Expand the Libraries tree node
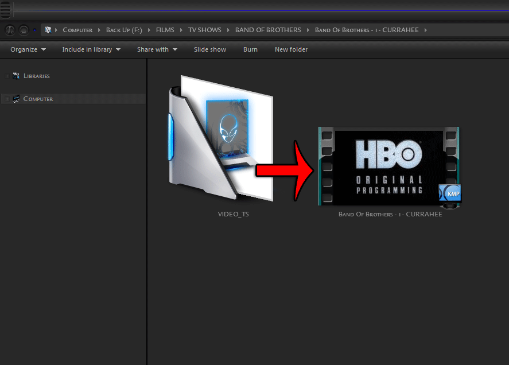Screen dimensions: 509x365 7,76
